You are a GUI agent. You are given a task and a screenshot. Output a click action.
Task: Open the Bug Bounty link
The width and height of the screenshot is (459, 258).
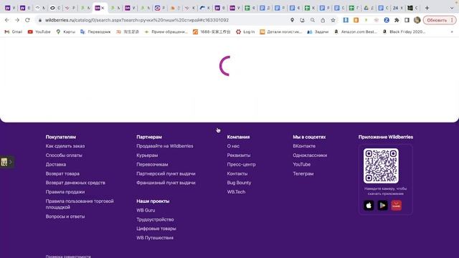239,183
